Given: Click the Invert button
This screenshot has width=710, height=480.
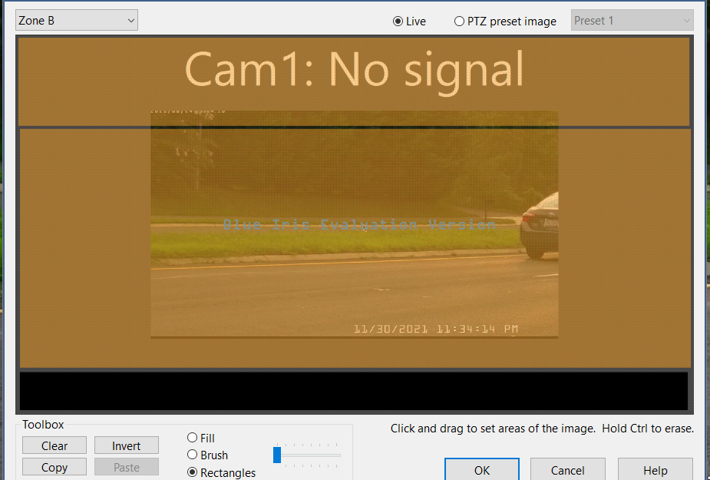Looking at the screenshot, I should (x=127, y=445).
